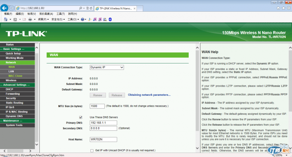Click the Messenger figure icon in toolbar
The height and width of the screenshot is (157, 292).
[x=89, y=19]
